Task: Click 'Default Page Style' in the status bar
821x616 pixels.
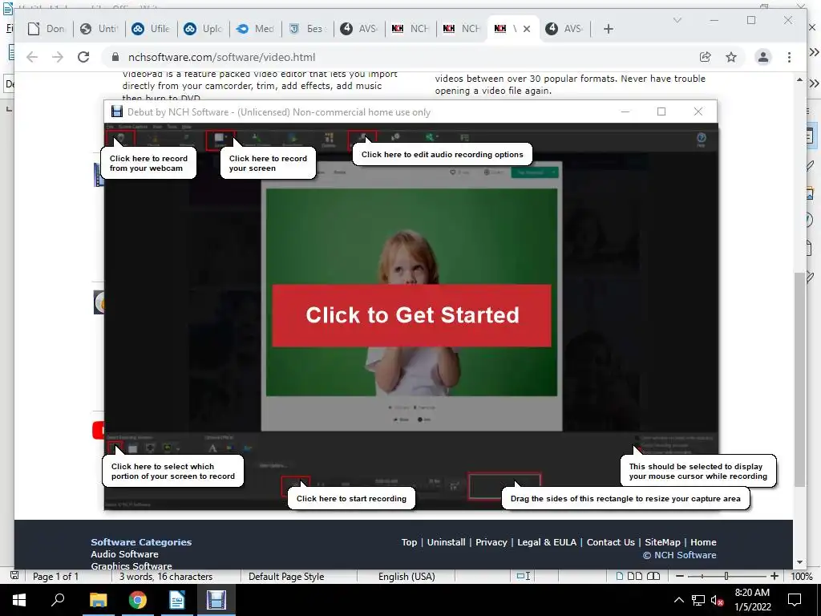Action: [286, 576]
